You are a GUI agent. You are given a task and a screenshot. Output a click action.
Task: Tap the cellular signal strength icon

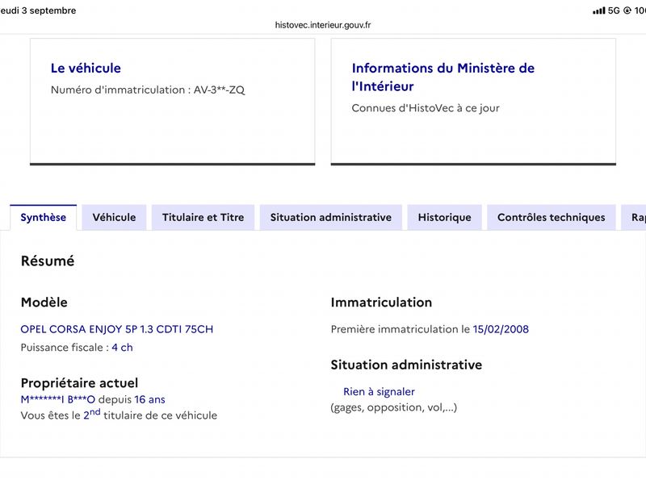pyautogui.click(x=598, y=10)
